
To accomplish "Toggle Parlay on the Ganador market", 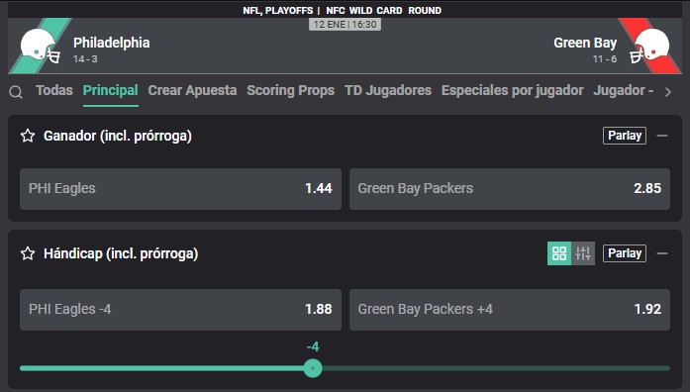I will click(x=625, y=136).
